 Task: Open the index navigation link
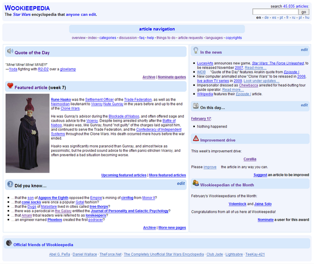[92, 37]
